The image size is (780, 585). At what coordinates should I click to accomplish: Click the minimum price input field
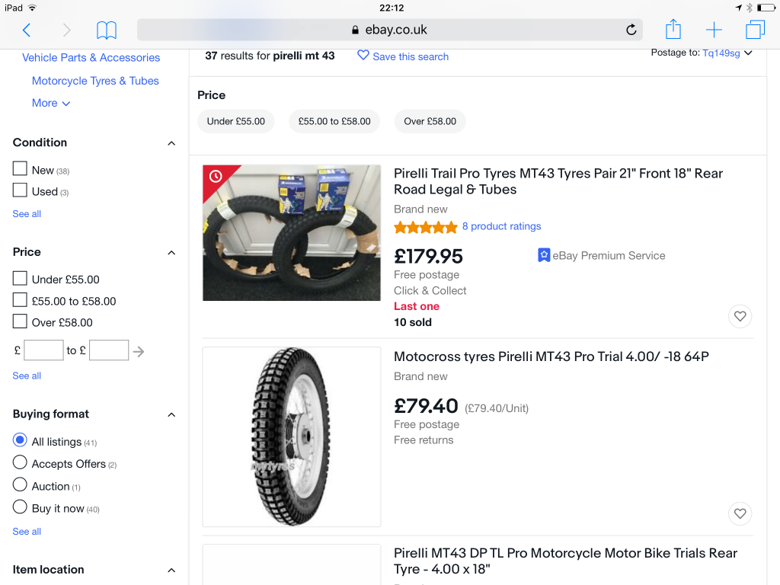(43, 350)
